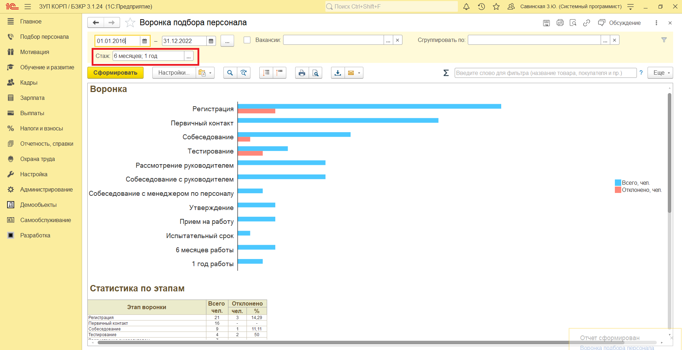Open history via the clock icon
Screen dimensions: 682x350
pyautogui.click(x=481, y=6)
